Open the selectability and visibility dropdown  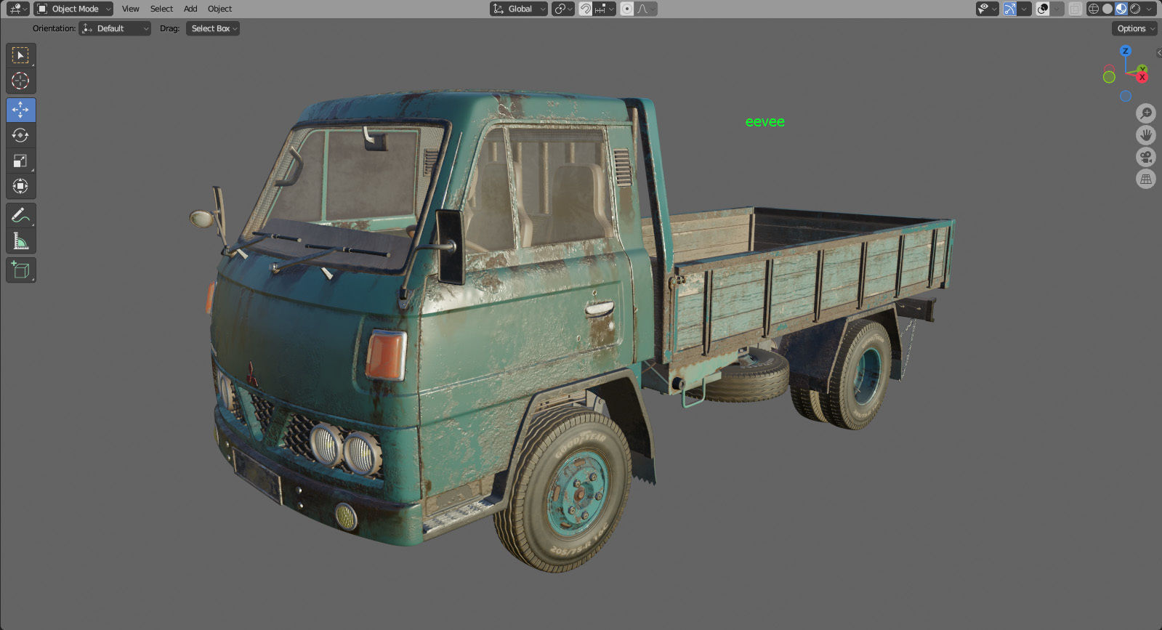click(987, 9)
